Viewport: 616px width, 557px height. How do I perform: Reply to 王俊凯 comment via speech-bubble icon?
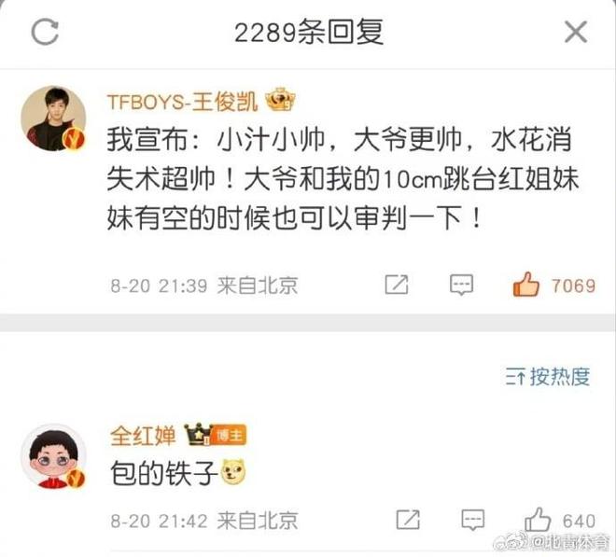click(461, 285)
